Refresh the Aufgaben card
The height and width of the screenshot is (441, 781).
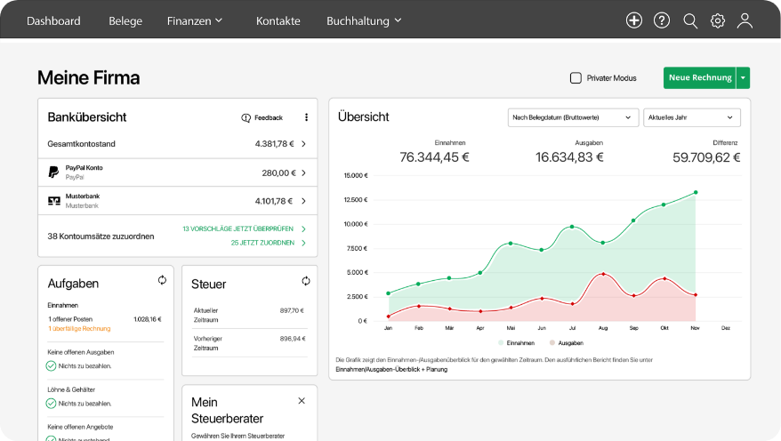162,280
